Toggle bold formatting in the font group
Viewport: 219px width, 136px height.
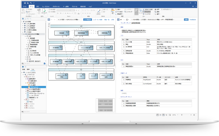[x=61, y=13]
